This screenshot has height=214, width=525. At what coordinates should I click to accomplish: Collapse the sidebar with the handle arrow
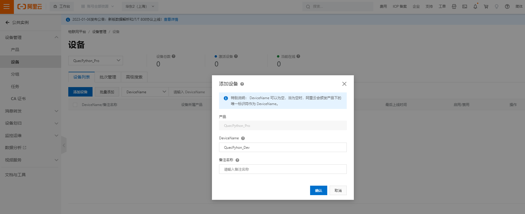(64, 145)
